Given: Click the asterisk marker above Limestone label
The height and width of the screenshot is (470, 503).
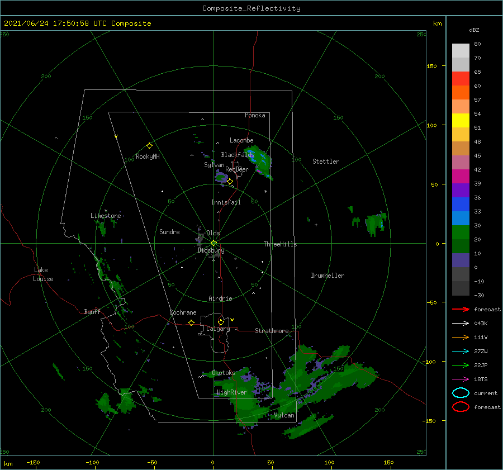Looking at the screenshot, I should tap(106, 211).
